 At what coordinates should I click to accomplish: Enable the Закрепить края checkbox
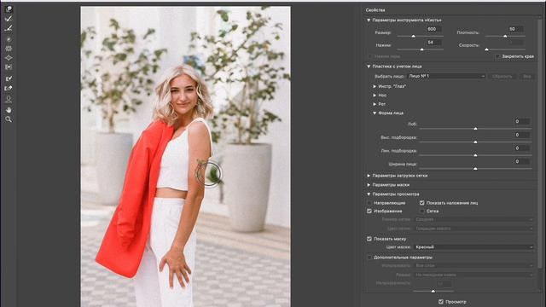click(497, 56)
